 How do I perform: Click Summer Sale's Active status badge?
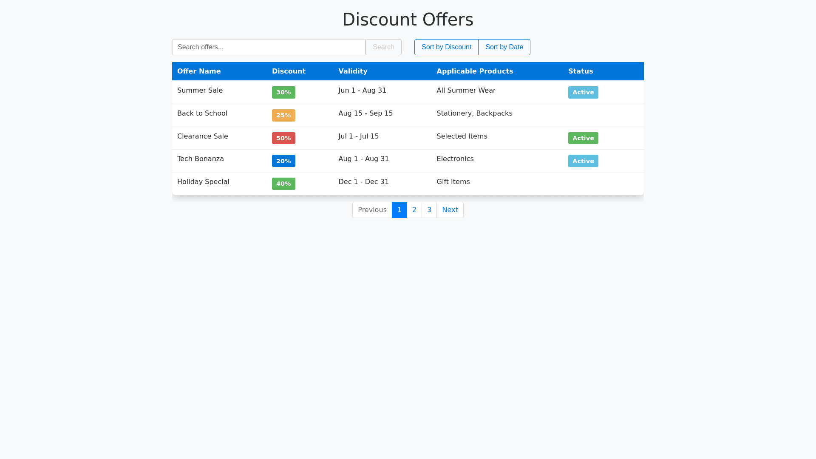[x=583, y=93]
